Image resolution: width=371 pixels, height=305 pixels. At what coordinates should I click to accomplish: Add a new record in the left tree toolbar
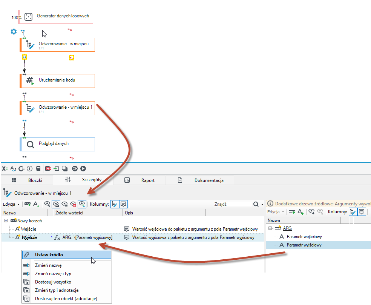coord(28,204)
